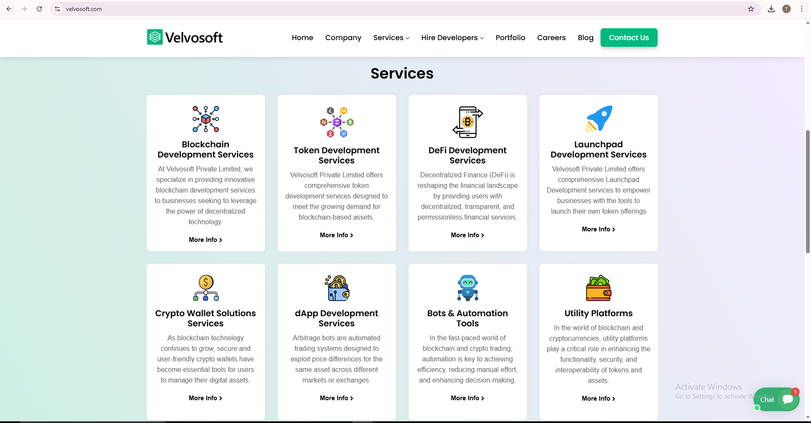The width and height of the screenshot is (811, 423).
Task: Click the DeFi Development Services heading
Action: pyautogui.click(x=468, y=155)
